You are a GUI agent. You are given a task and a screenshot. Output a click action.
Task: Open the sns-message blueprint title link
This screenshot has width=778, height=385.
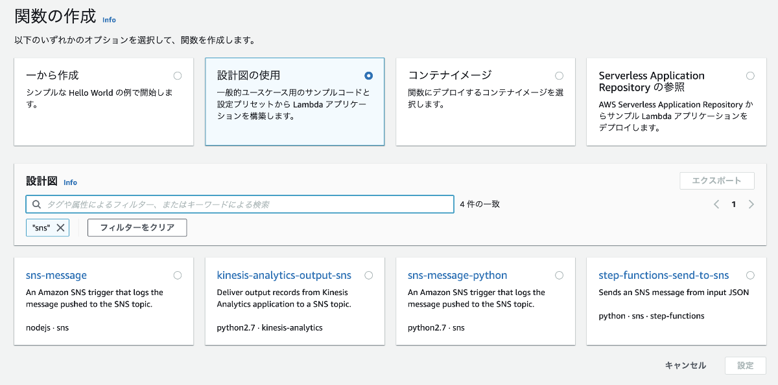click(56, 275)
